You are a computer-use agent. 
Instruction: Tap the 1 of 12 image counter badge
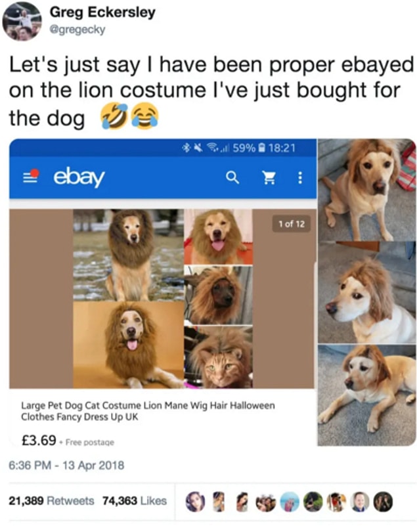click(x=292, y=224)
